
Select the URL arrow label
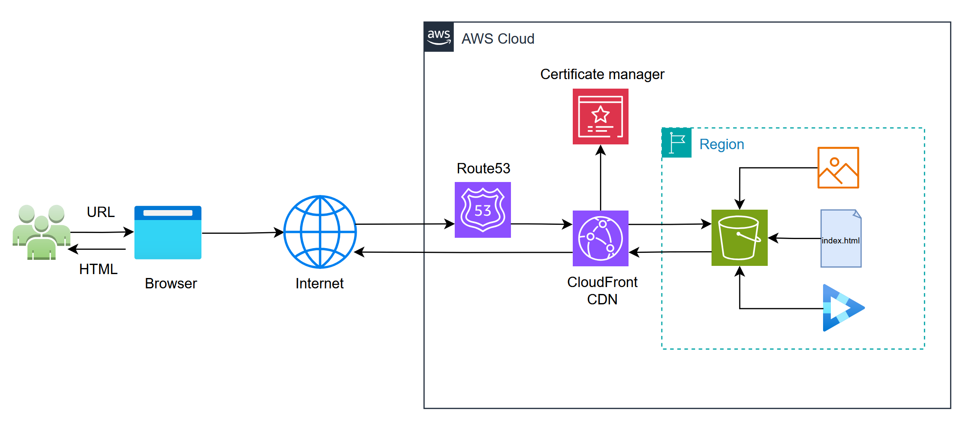pyautogui.click(x=101, y=212)
